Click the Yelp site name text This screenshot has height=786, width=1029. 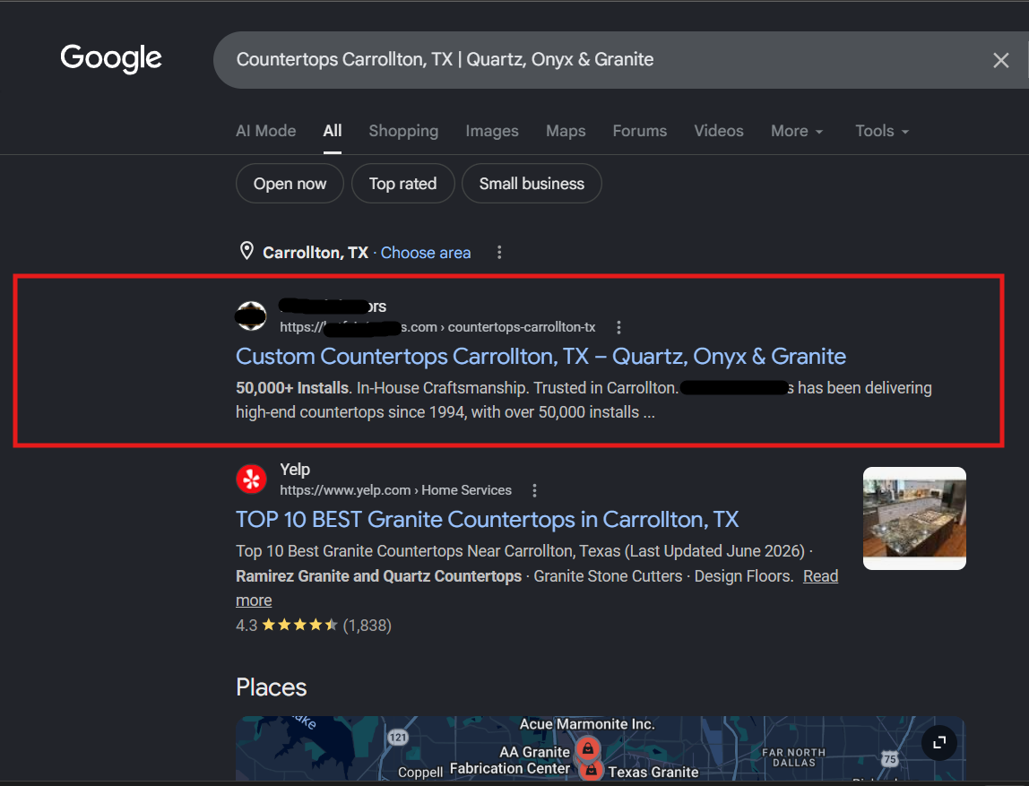click(x=295, y=469)
